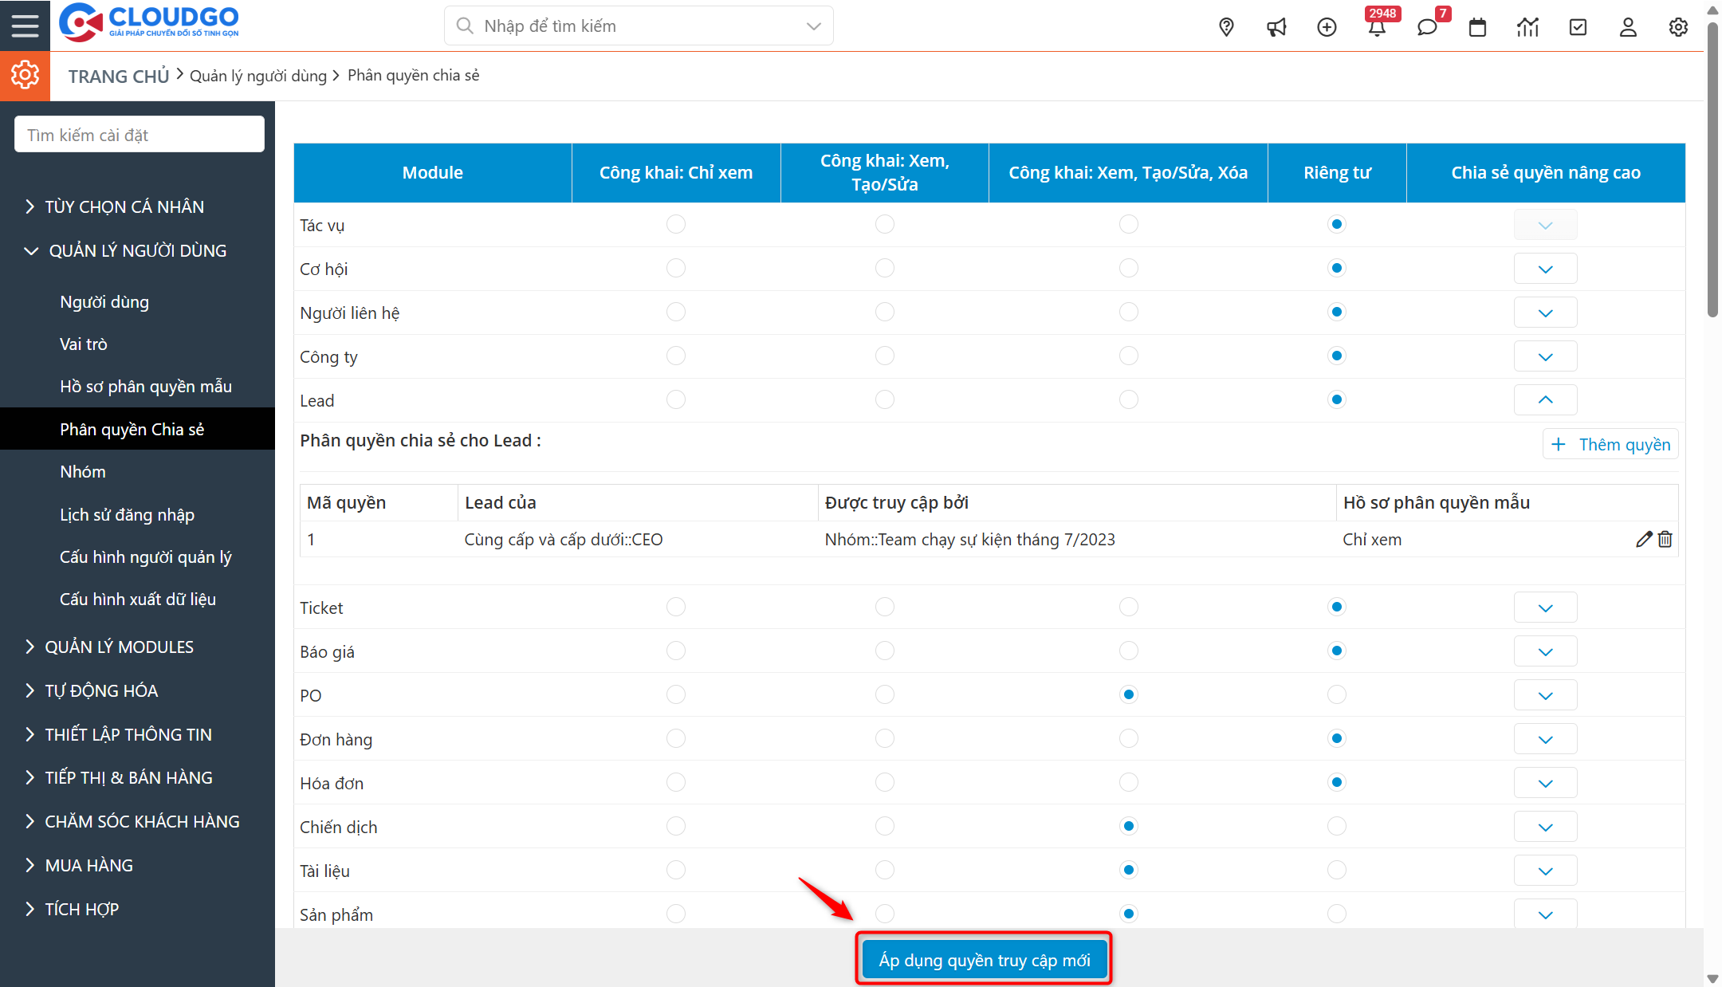This screenshot has width=1722, height=987.
Task: Click the plus icon to create a record
Action: pyautogui.click(x=1327, y=26)
